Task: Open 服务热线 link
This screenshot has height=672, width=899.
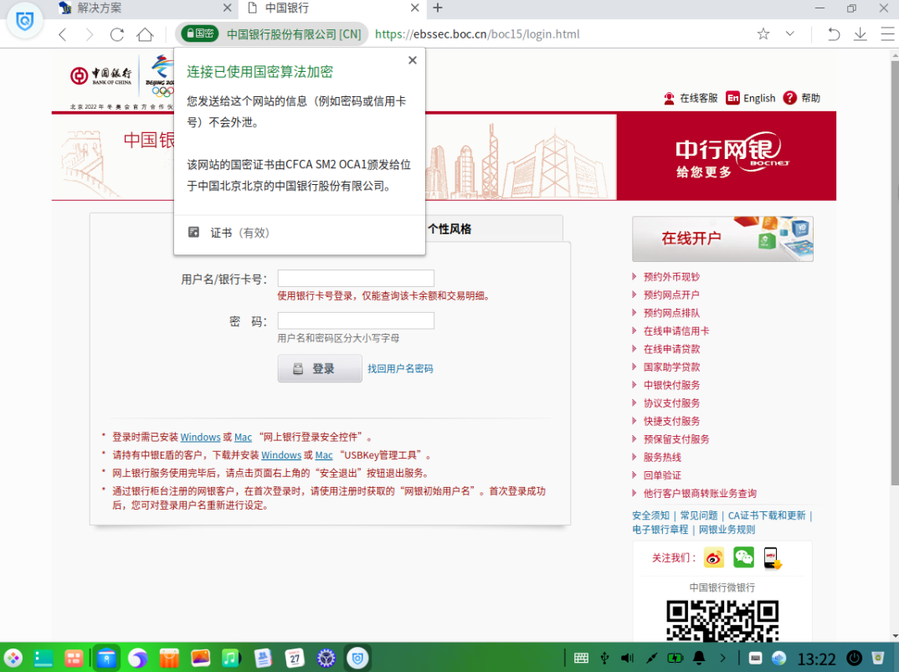Action: click(662, 458)
